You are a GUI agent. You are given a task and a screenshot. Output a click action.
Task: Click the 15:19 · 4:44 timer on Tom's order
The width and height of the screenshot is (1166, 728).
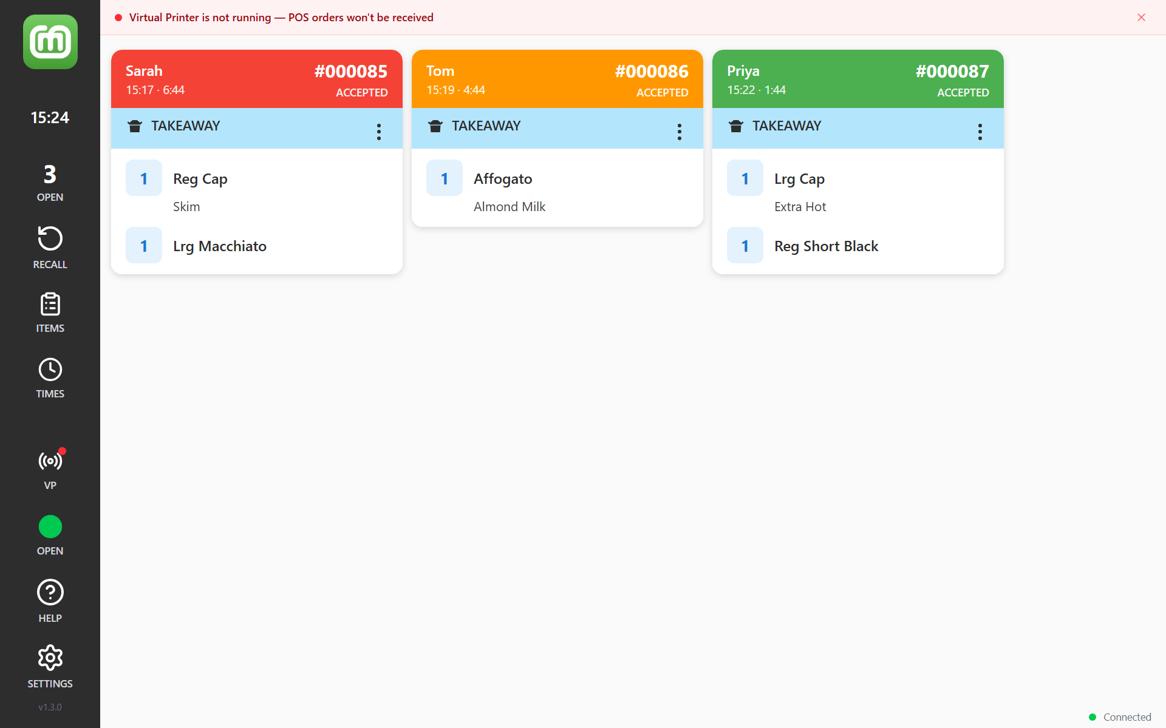[x=455, y=90]
